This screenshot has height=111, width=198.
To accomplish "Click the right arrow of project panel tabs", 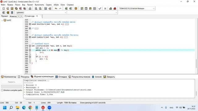I will pyautogui.click(x=21, y=16).
